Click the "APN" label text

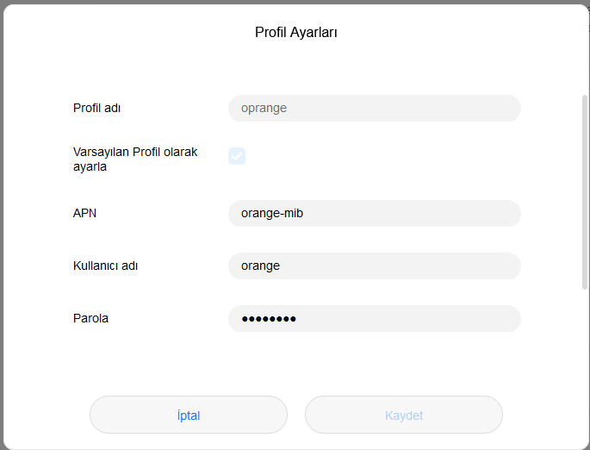(x=84, y=214)
